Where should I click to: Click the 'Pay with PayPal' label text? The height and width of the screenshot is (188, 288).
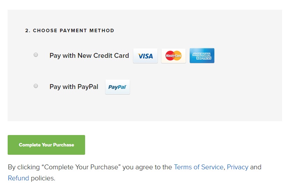tap(74, 87)
